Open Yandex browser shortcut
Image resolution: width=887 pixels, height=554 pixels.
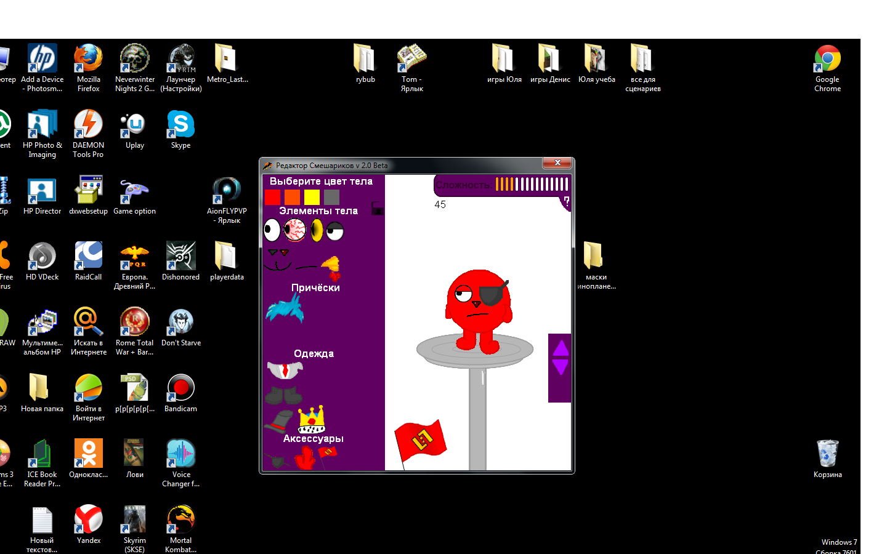[88, 524]
